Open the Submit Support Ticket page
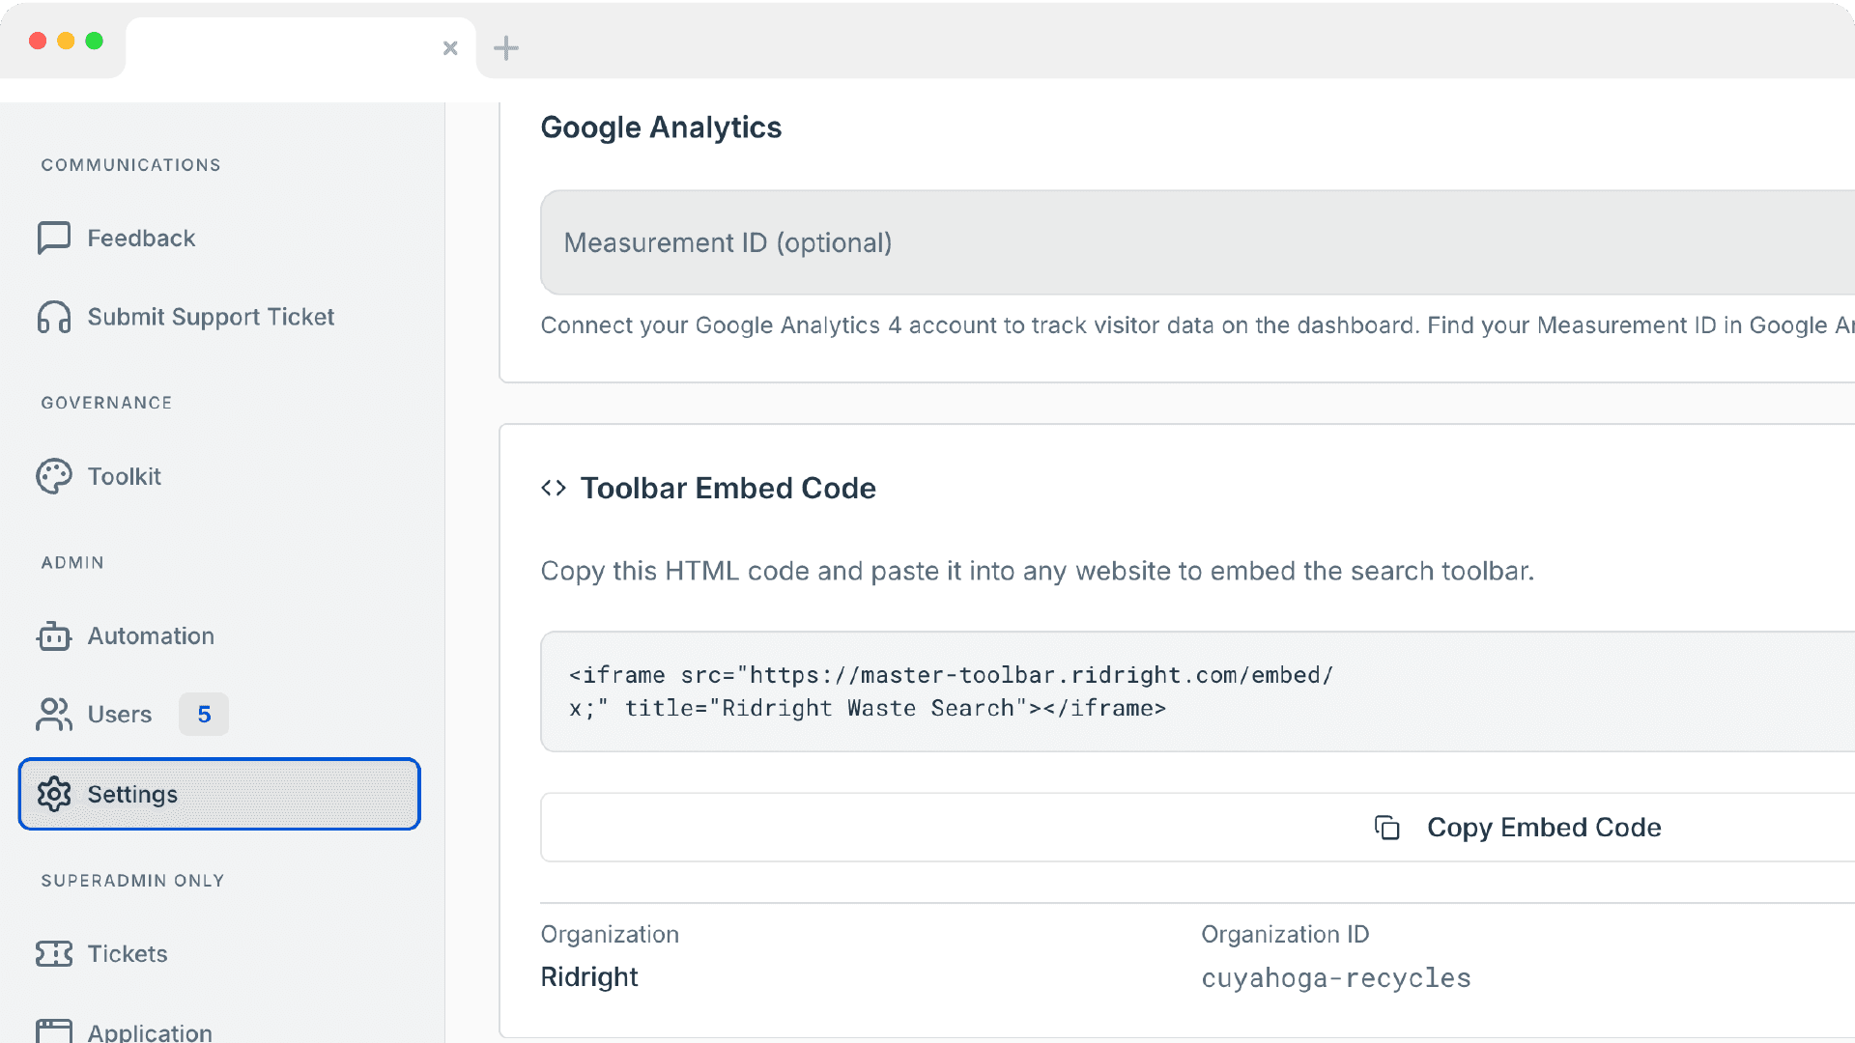The image size is (1855, 1043). point(211,317)
